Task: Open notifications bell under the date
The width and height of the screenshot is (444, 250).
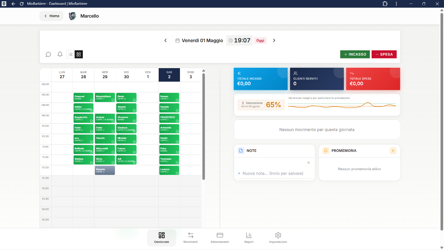Action: click(x=60, y=54)
